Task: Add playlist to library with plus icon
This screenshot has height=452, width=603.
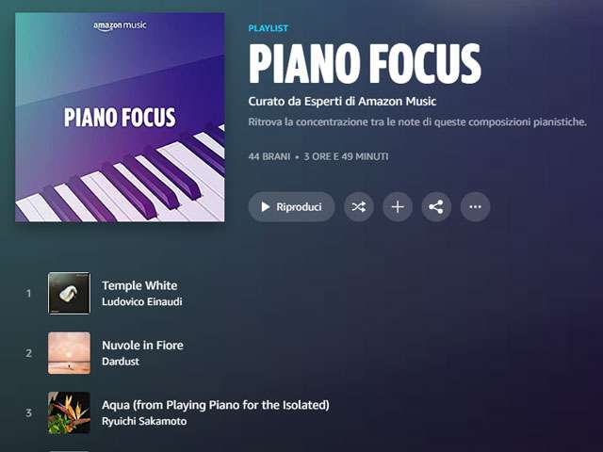Action: [398, 207]
